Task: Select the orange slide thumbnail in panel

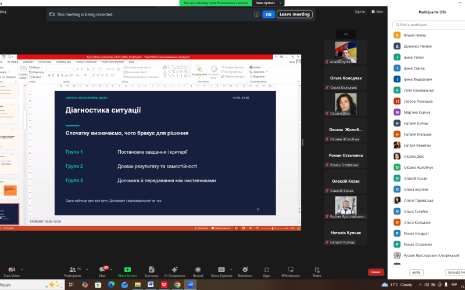Action: click(x=10, y=190)
